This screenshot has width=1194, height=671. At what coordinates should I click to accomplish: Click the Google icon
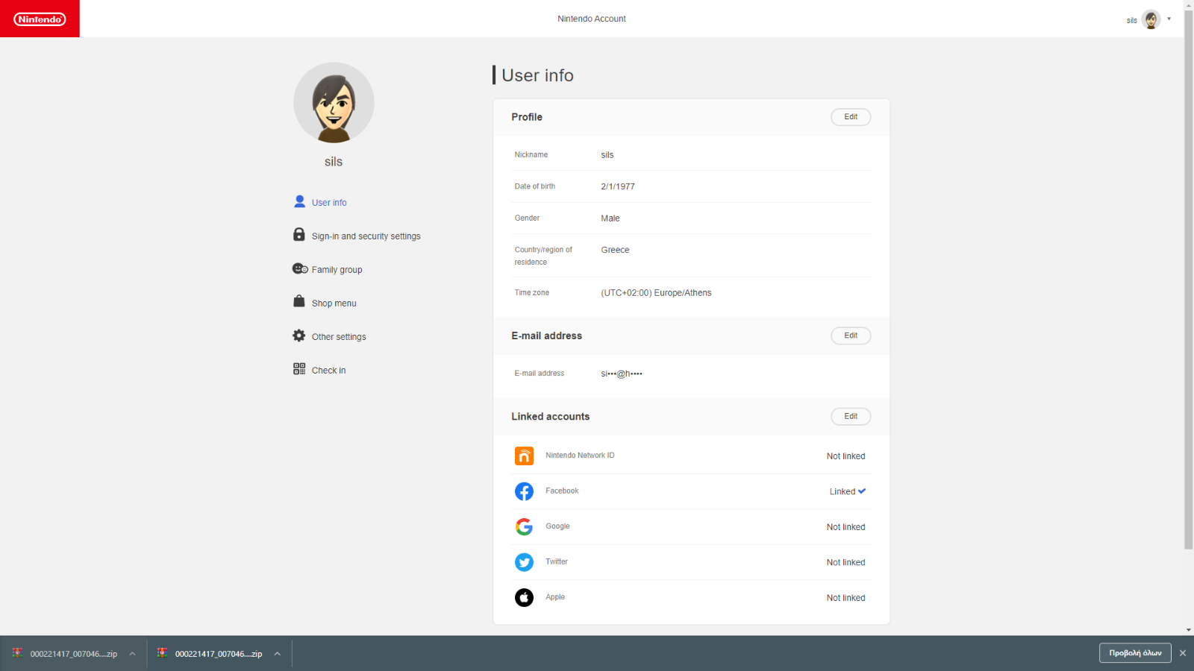tap(524, 527)
